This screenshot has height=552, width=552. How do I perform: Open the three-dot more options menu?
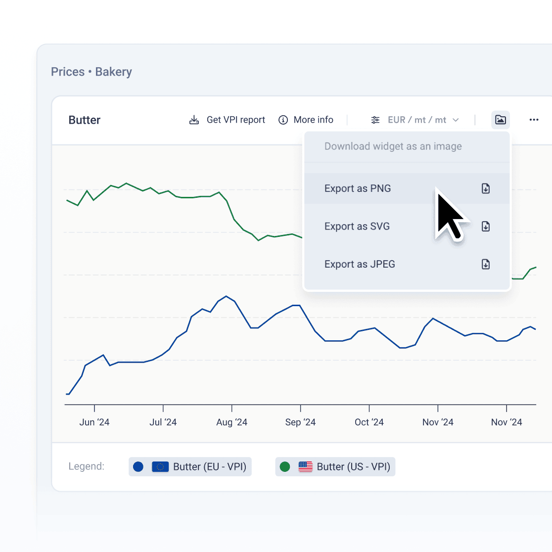click(534, 120)
